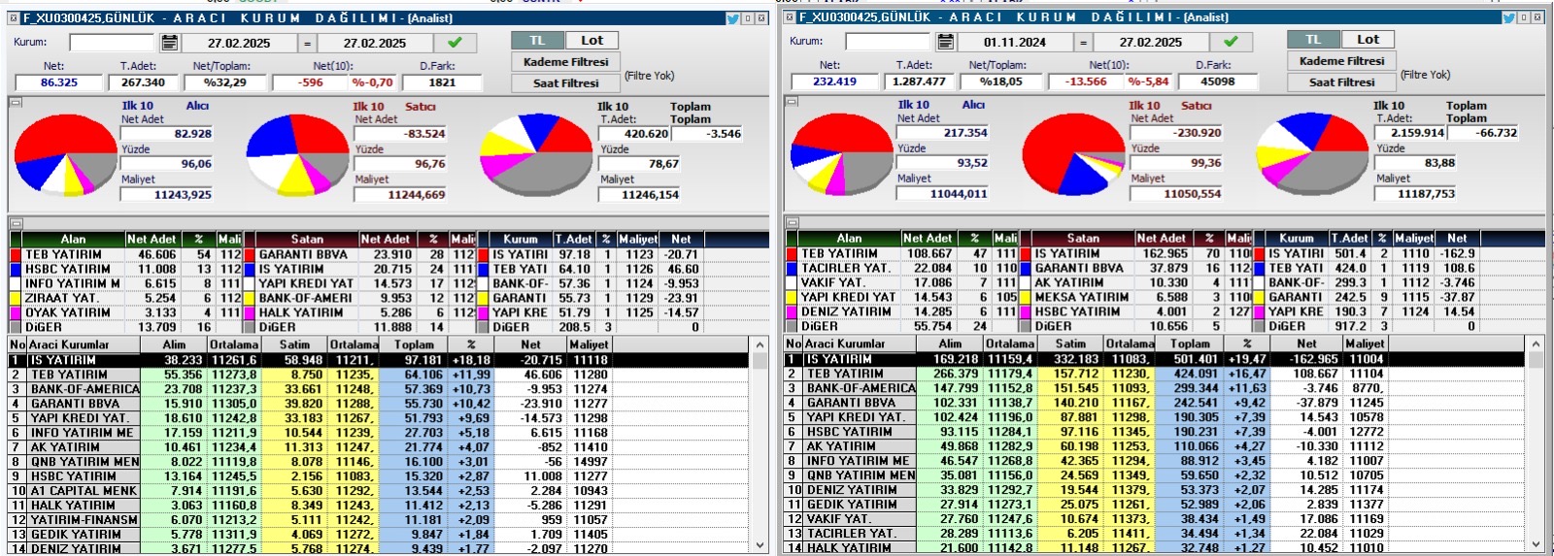Viewport: 1554px width, 556px height.
Task: Open calendar icon in left window
Action: (170, 43)
